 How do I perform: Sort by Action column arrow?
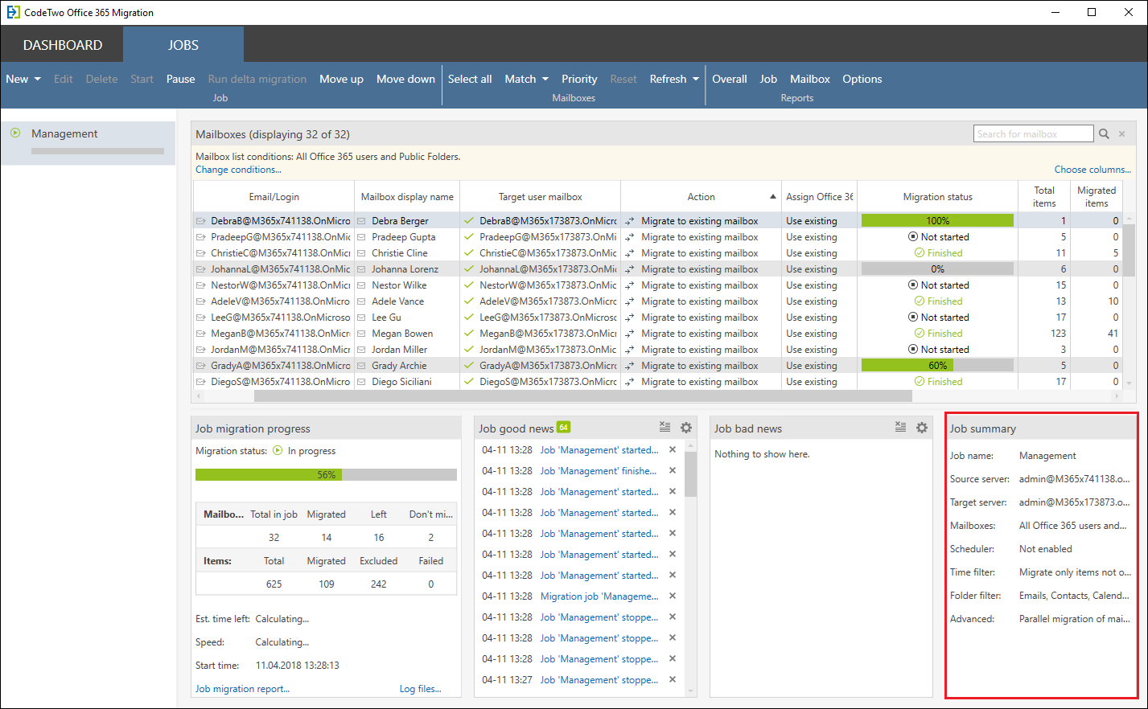773,197
